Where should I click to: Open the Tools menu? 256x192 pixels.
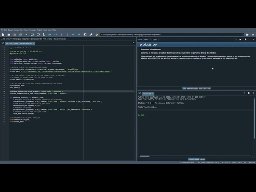(x=45, y=30)
